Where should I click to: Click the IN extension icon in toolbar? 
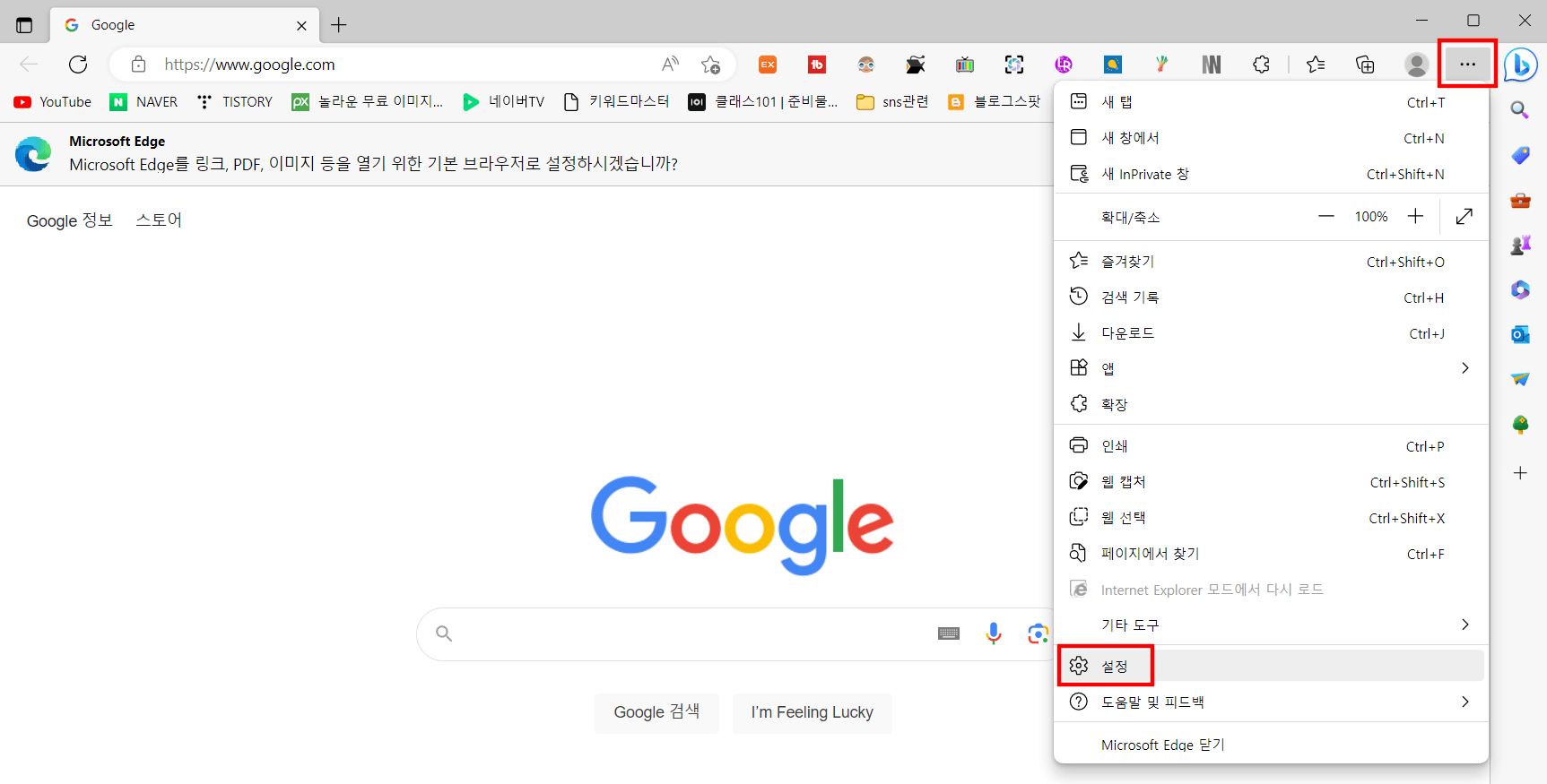[1212, 65]
